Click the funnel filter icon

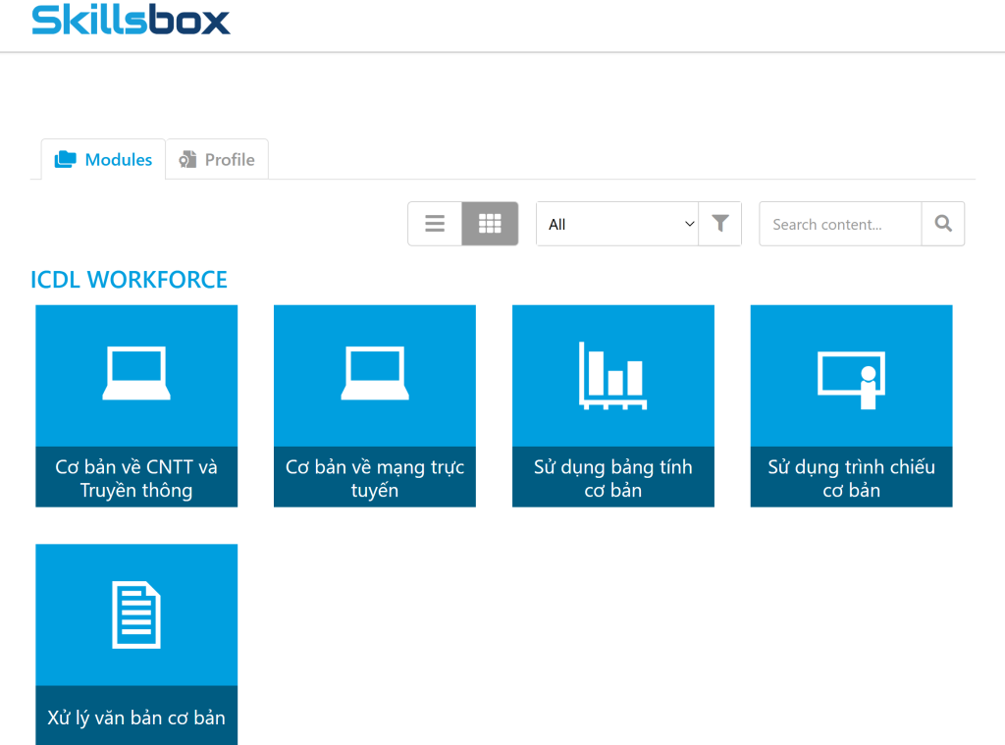(720, 224)
